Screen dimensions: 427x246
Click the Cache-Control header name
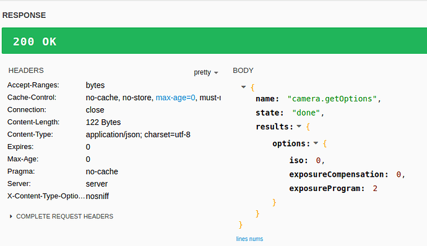(32, 98)
